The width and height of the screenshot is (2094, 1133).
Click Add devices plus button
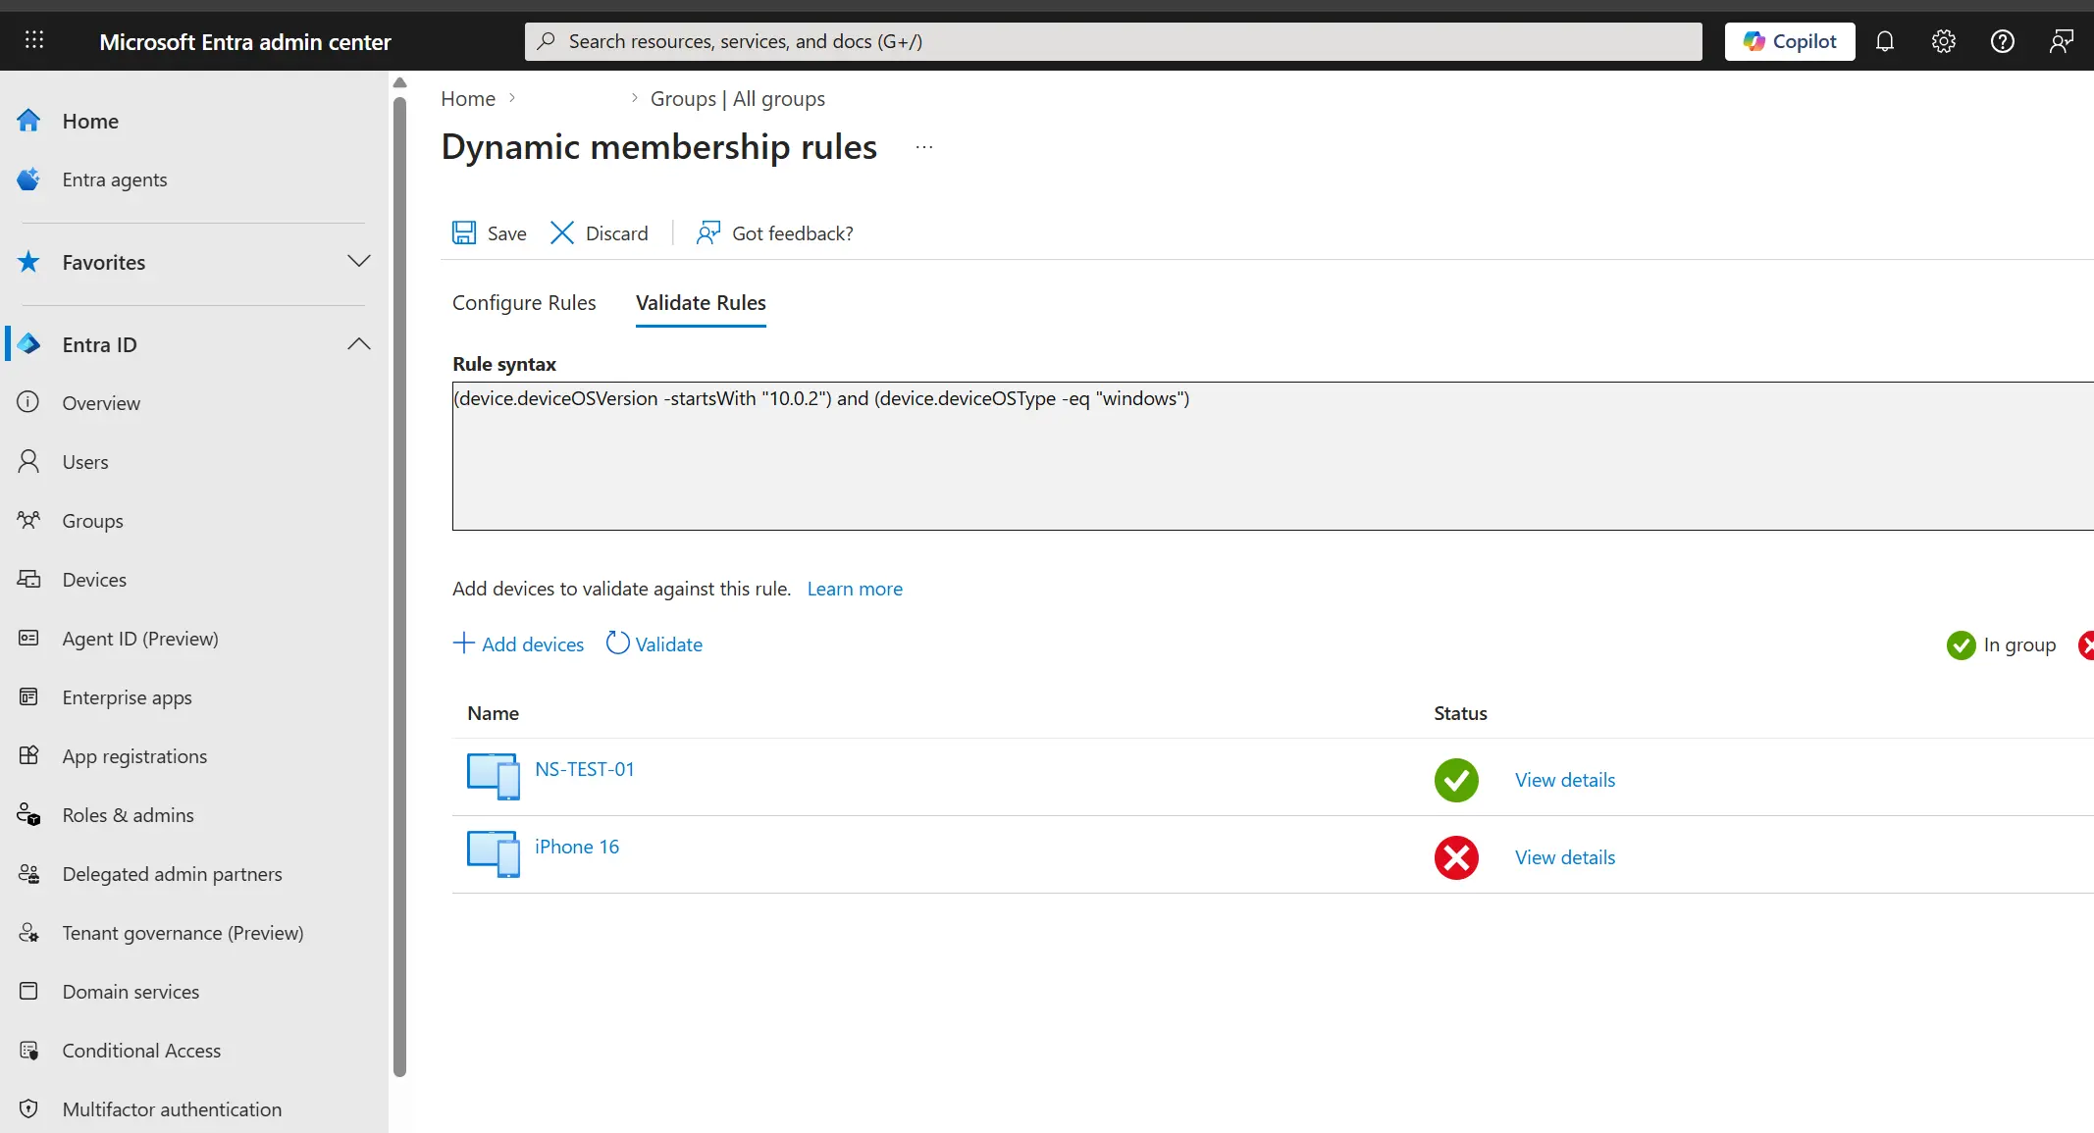(518, 644)
